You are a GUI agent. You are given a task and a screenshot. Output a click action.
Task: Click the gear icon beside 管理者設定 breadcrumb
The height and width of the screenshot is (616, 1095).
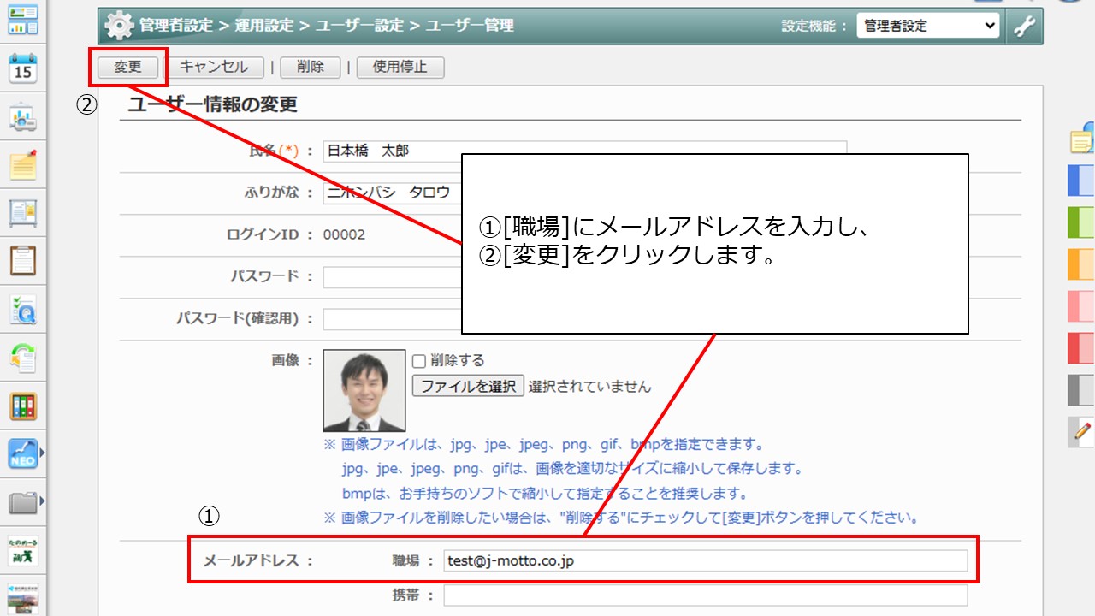click(x=119, y=26)
